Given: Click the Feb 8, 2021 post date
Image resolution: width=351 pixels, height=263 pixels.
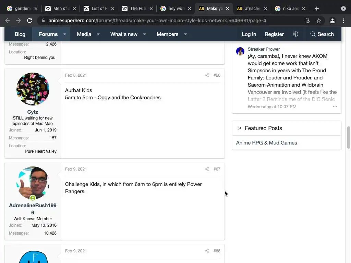Looking at the screenshot, I should click(x=76, y=75).
